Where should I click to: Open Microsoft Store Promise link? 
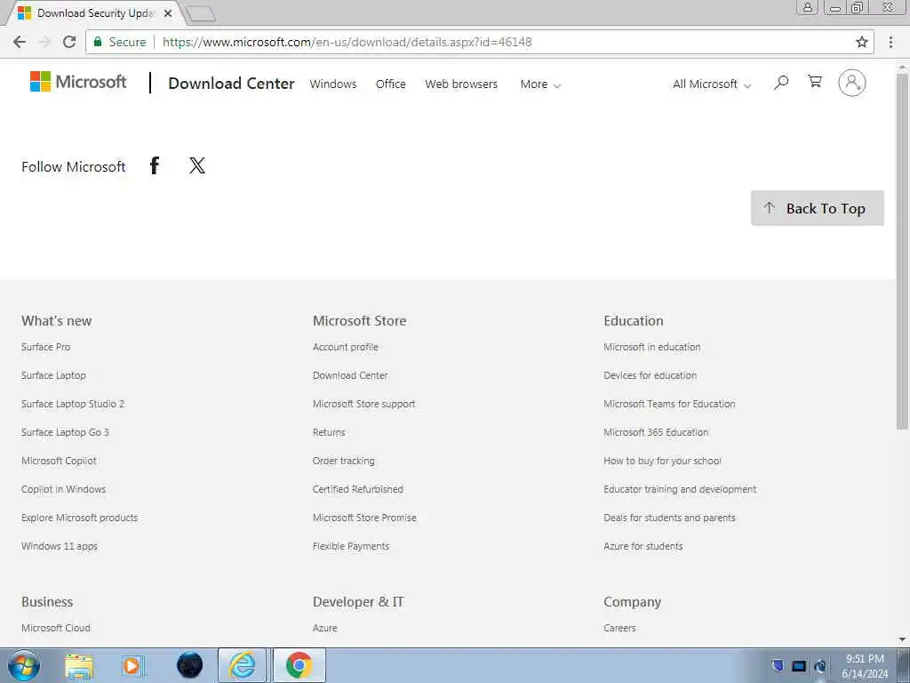[x=364, y=518]
